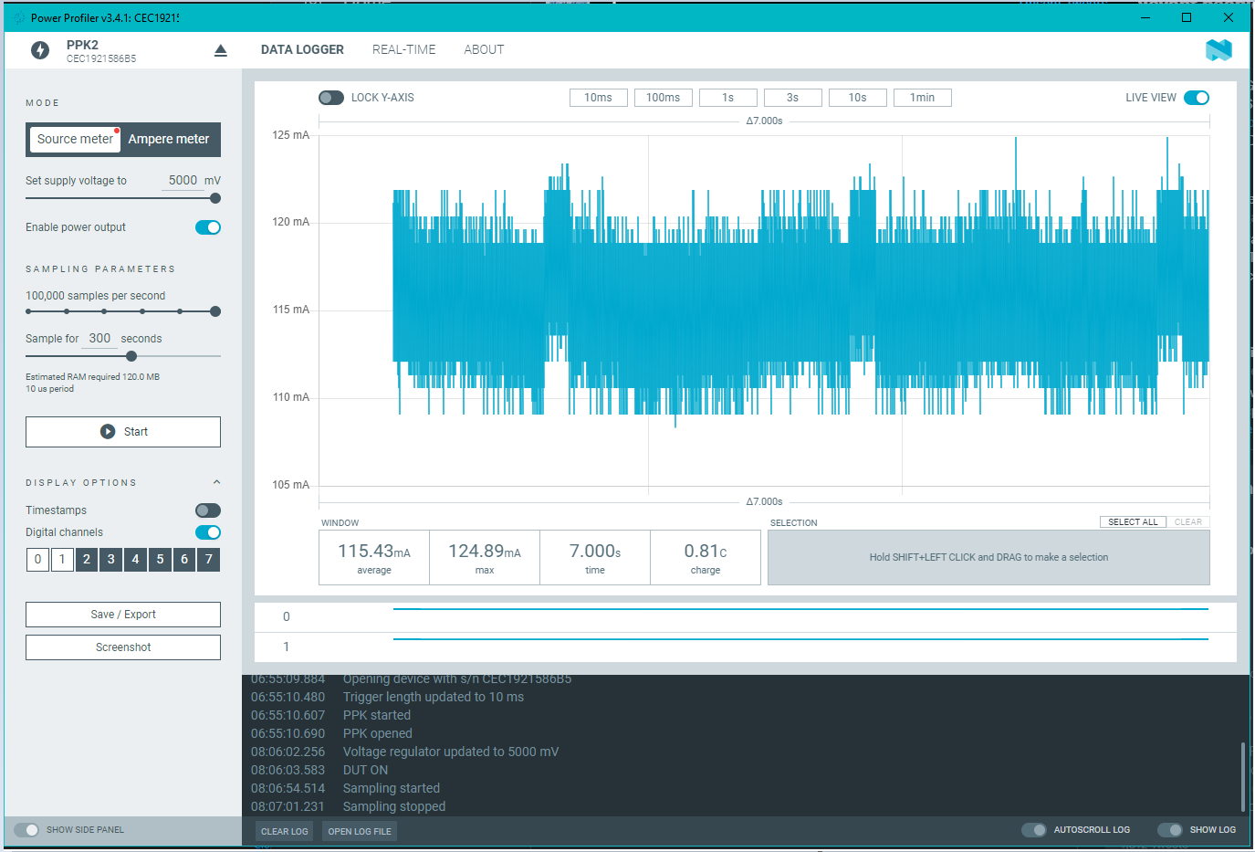Click the PPK2 device lightning icon
Screen dimensions: 1255x852
40,50
